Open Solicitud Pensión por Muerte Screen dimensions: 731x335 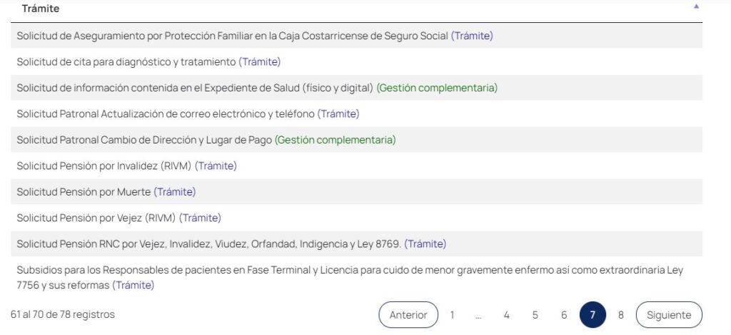coord(84,191)
